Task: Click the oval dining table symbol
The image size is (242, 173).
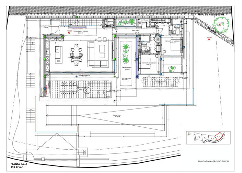Action: click(77, 55)
